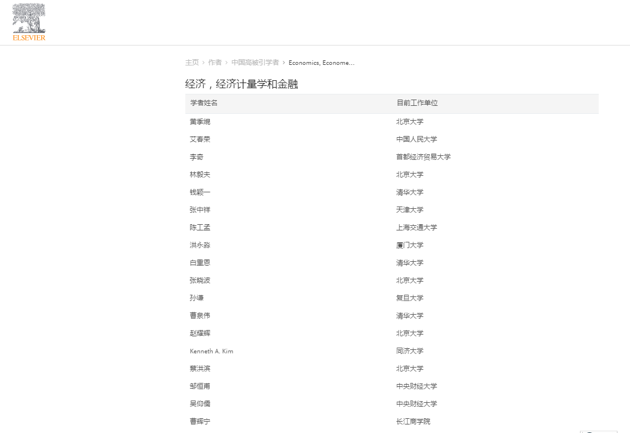Go to 主页 breadcrumb link
This screenshot has height=433, width=630.
click(192, 63)
